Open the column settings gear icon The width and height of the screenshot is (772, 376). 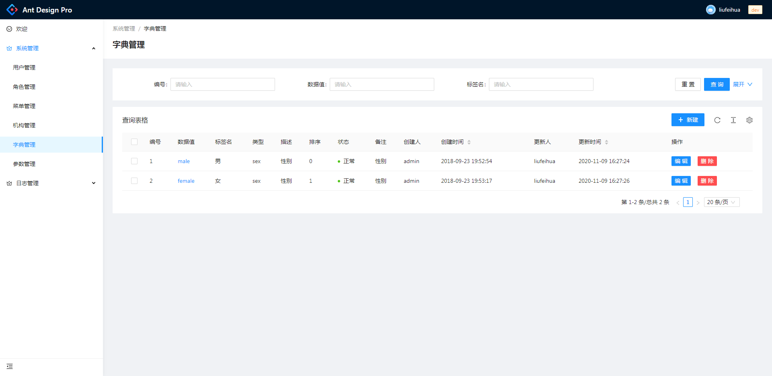click(x=749, y=120)
